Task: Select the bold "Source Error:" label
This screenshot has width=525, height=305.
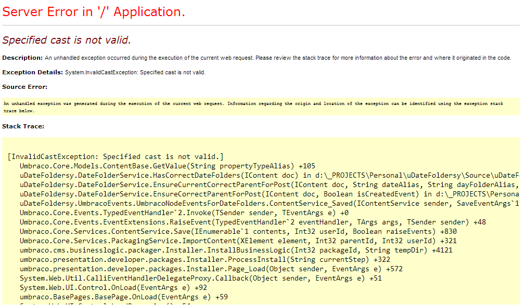Action: coord(25,87)
